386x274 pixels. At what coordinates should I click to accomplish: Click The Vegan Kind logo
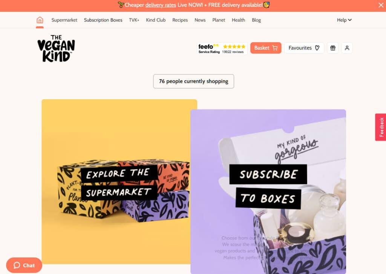coord(56,48)
